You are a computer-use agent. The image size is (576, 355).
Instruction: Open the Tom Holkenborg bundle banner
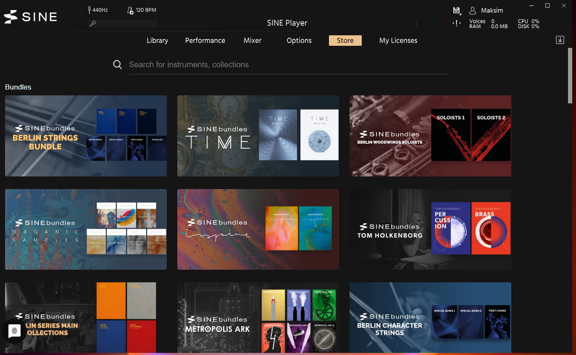(430, 229)
